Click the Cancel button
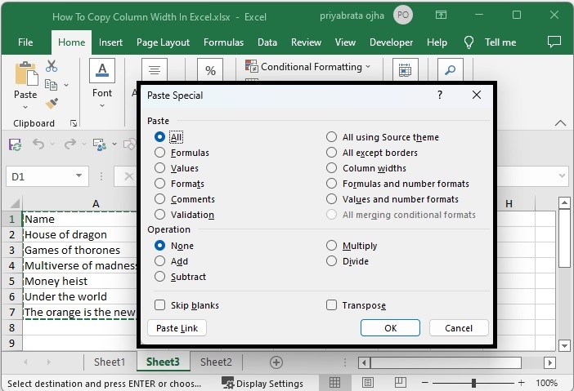Viewport: 574px width, 391px height. [x=458, y=327]
